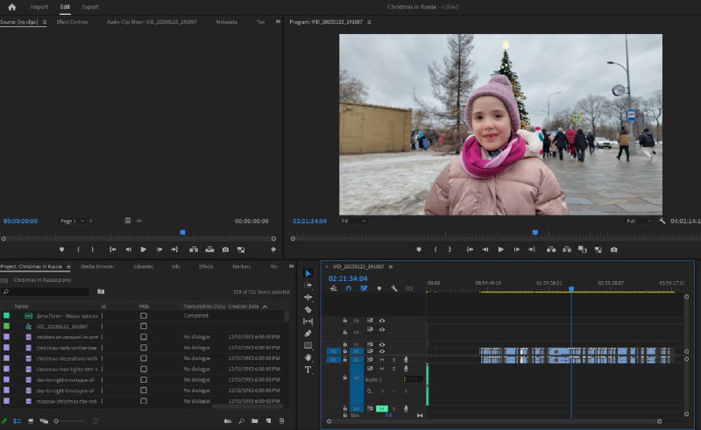Select the Razor tool
The image size is (701, 430).
pos(308,309)
